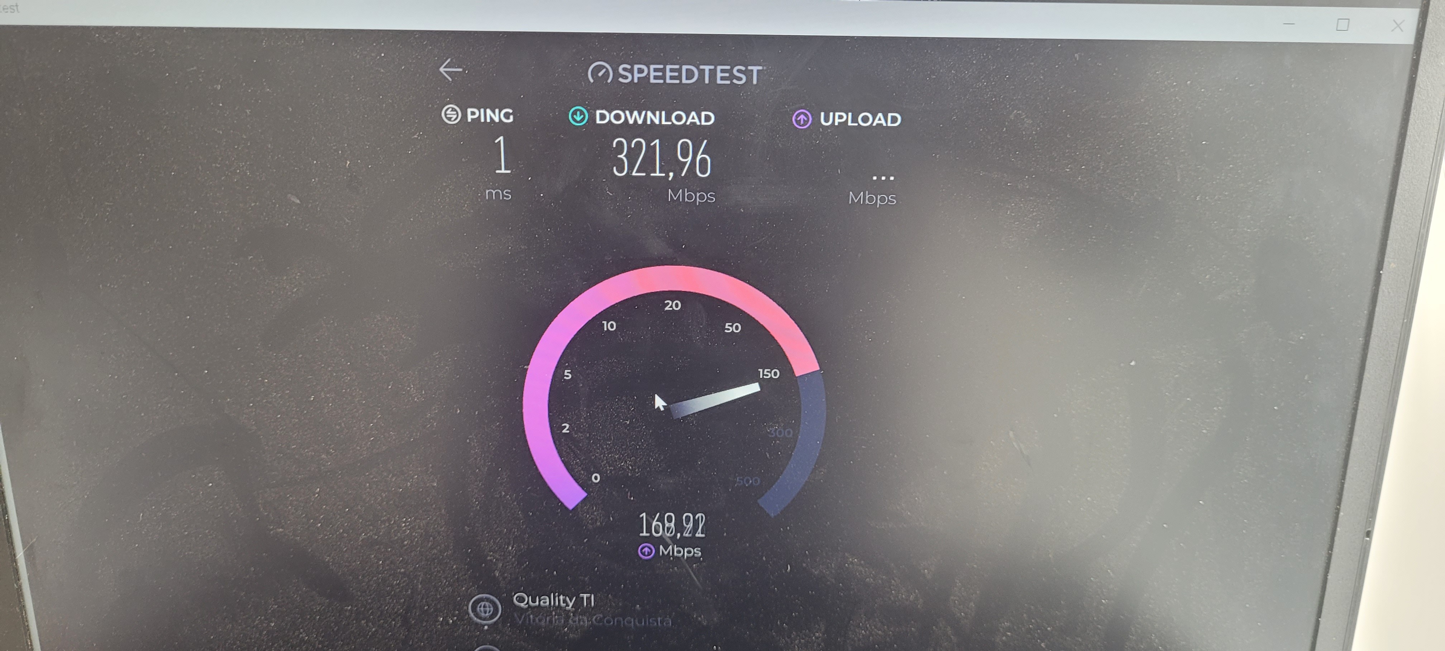This screenshot has height=651, width=1445.
Task: Click the pending upload dots value
Action: click(x=883, y=178)
